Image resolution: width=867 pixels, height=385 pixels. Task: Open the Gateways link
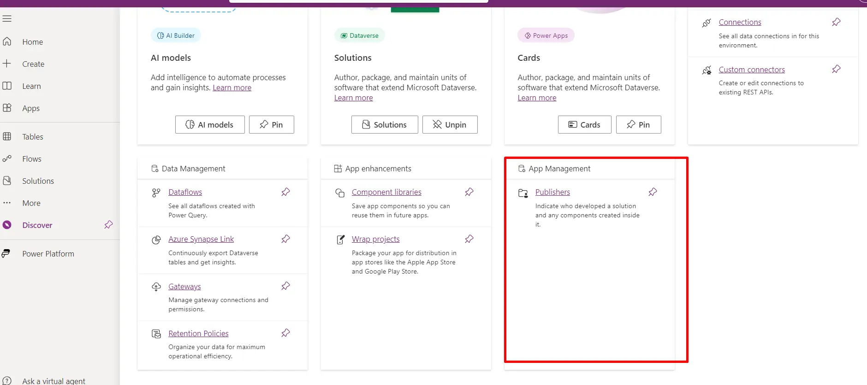184,286
